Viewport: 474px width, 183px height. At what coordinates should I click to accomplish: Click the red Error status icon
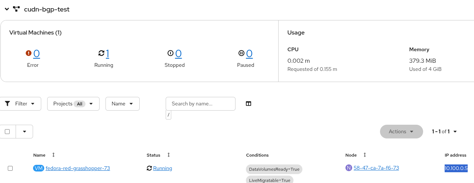[29, 53]
